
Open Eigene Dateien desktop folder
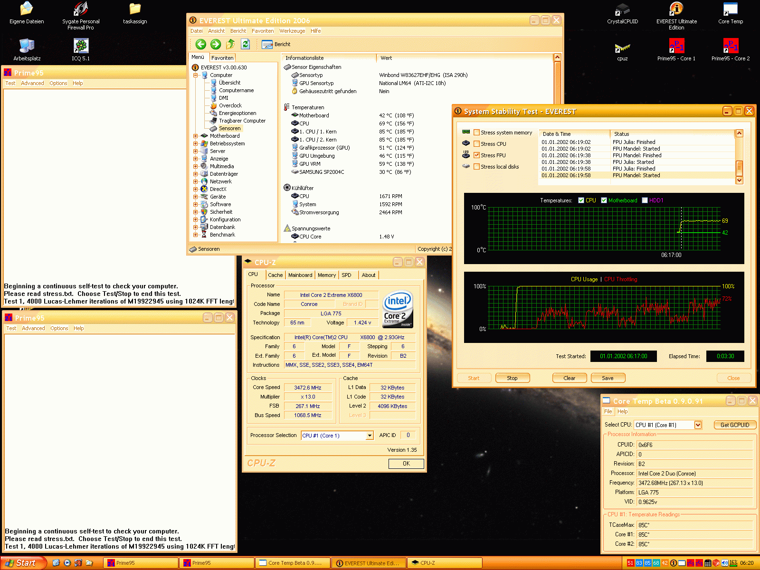click(x=27, y=13)
